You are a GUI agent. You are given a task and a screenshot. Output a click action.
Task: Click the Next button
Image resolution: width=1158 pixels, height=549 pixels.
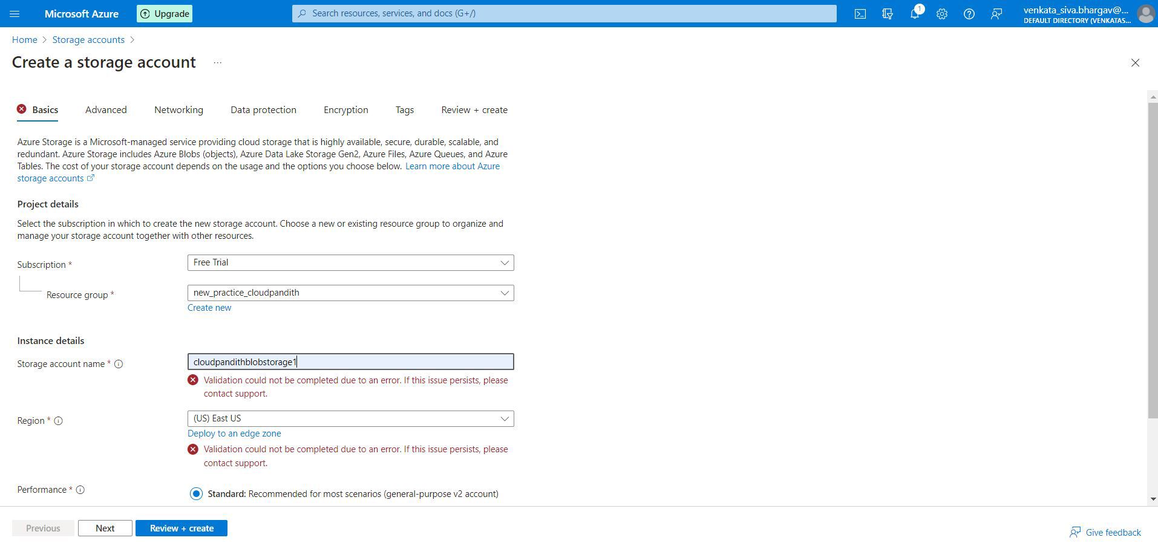105,528
